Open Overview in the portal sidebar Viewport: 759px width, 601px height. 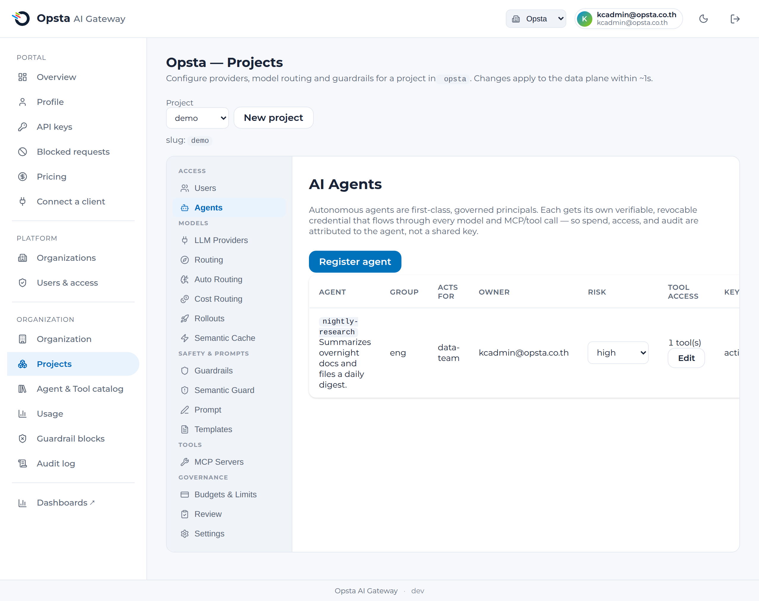pyautogui.click(x=73, y=77)
